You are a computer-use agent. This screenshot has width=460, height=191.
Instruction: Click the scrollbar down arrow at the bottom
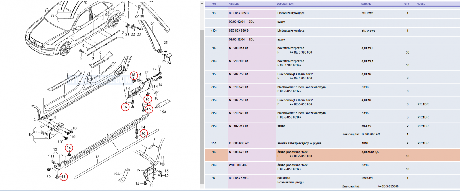tap(202, 186)
